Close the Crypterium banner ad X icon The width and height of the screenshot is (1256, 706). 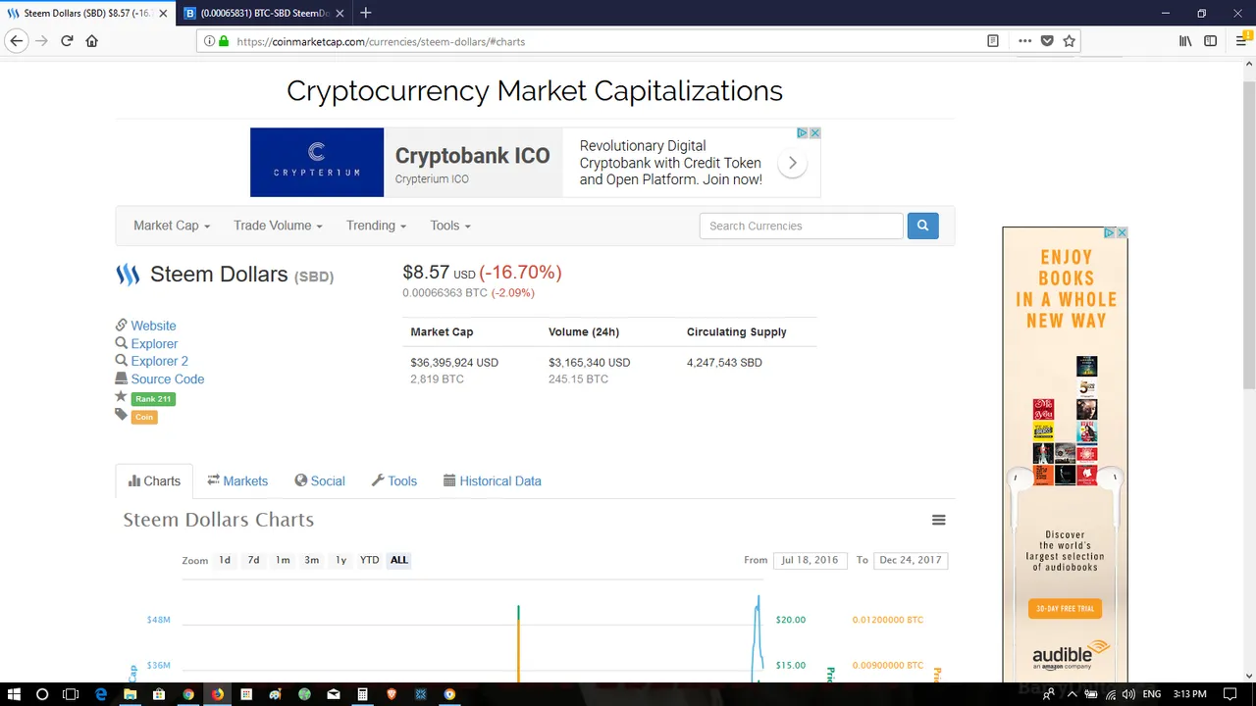tap(814, 132)
